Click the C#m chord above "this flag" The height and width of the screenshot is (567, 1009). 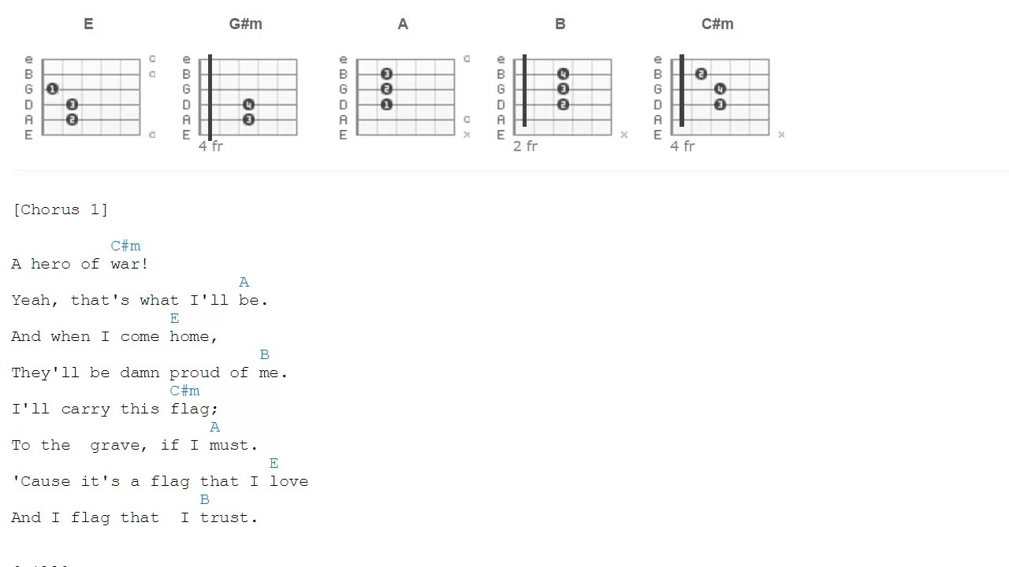coord(184,391)
